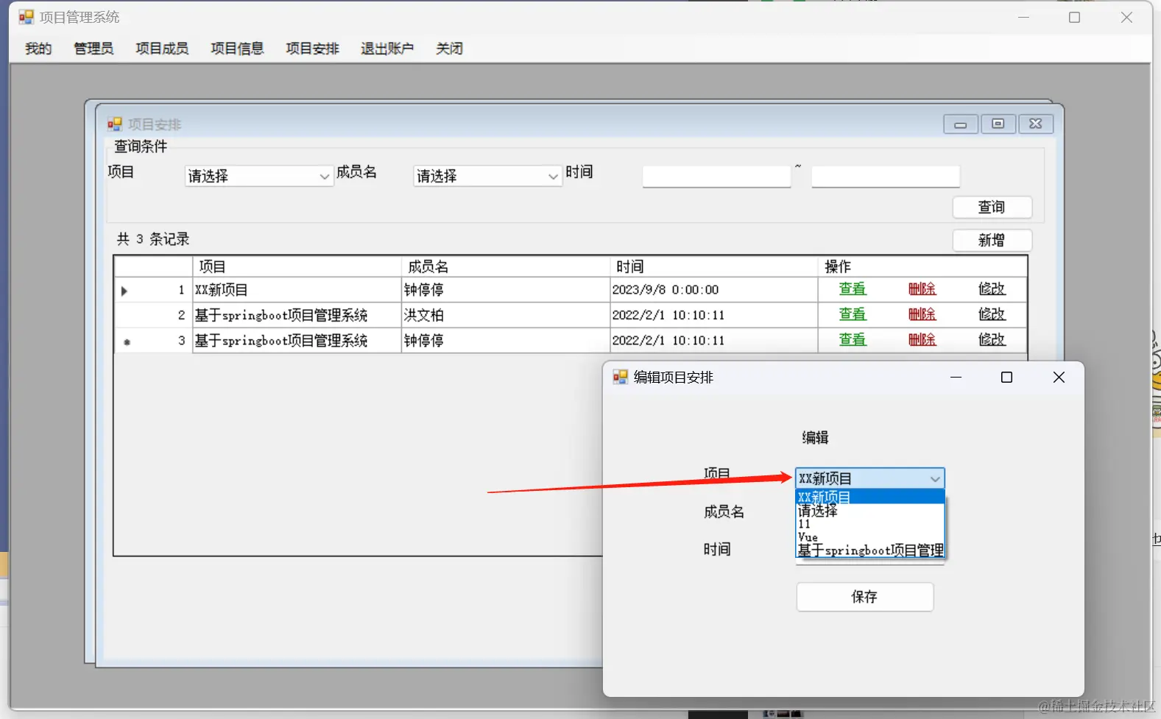
Task: Select 成员名 column header
Action: tap(506, 266)
